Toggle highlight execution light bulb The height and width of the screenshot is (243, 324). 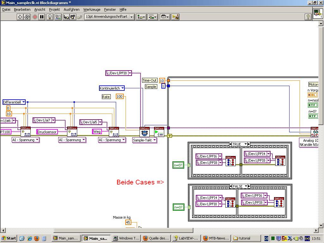click(x=50, y=17)
